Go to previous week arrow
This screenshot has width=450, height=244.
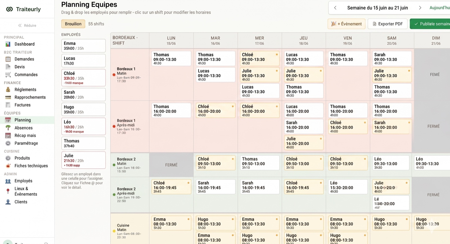pyautogui.click(x=335, y=8)
